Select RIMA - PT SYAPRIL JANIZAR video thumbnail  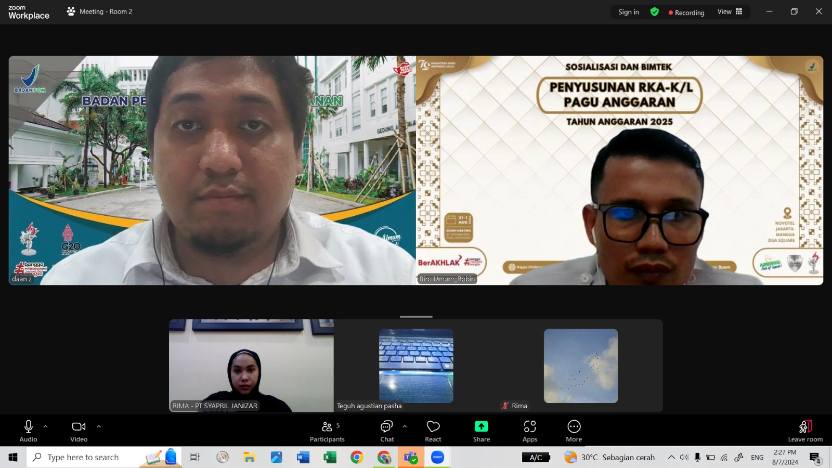point(251,366)
